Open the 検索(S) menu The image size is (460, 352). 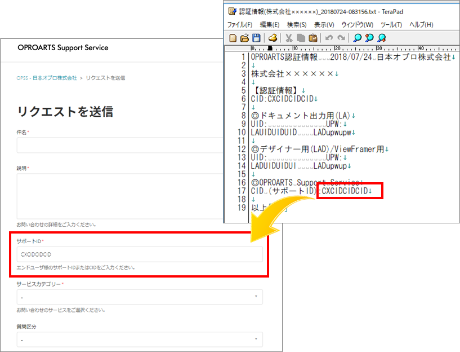click(297, 25)
